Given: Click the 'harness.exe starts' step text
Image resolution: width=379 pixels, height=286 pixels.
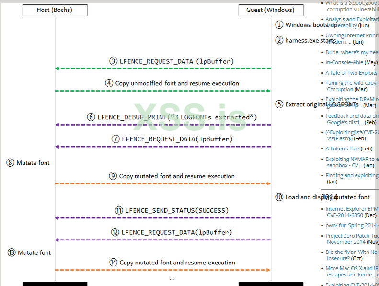Looking at the screenshot, I should (x=310, y=40).
